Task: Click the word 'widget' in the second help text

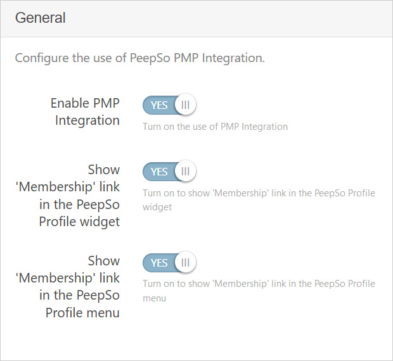Action: point(157,207)
